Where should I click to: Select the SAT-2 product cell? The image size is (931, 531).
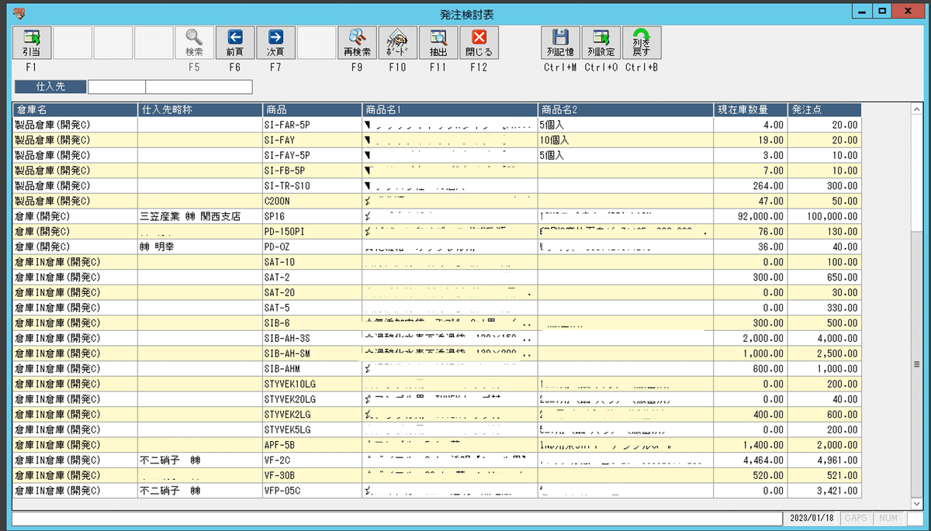[312, 278]
